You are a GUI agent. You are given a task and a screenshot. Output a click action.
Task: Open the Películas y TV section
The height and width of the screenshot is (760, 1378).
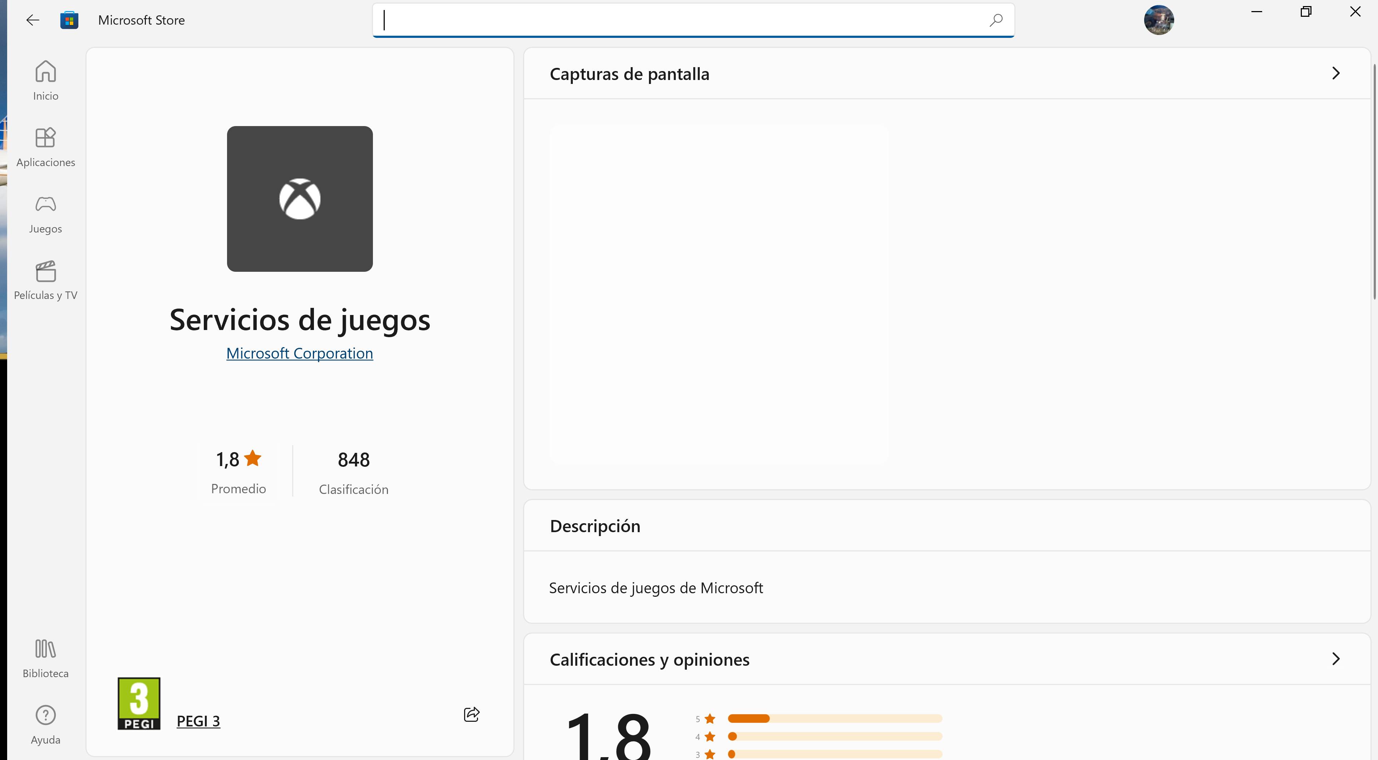[x=45, y=280]
